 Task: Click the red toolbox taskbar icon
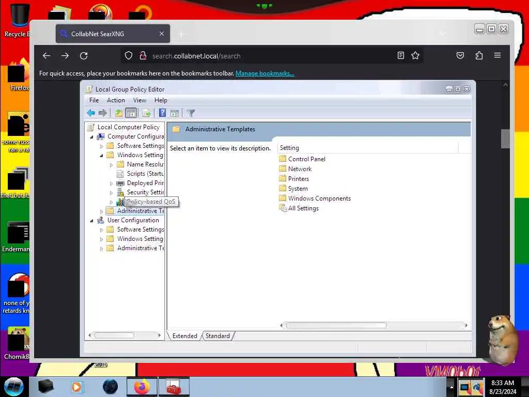[174, 387]
